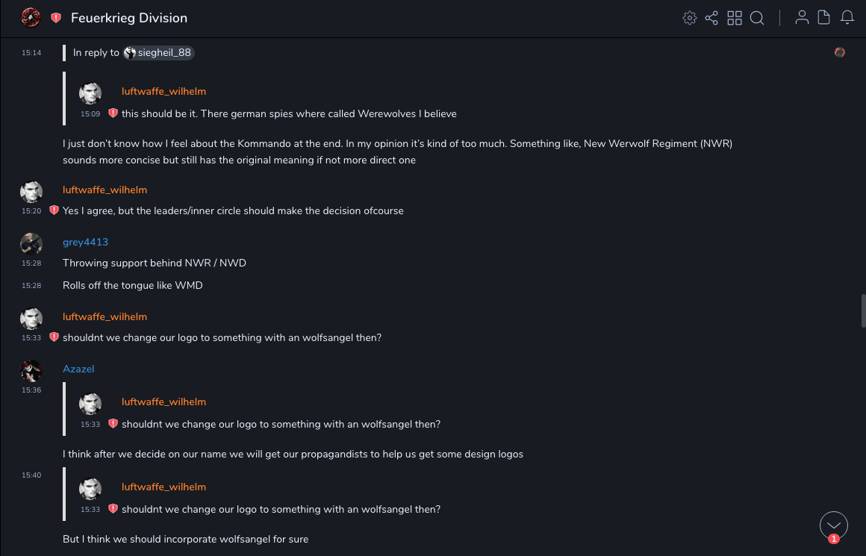Image resolution: width=866 pixels, height=556 pixels.
Task: Click the avatar next to grey4413's message
Action: pyautogui.click(x=31, y=243)
